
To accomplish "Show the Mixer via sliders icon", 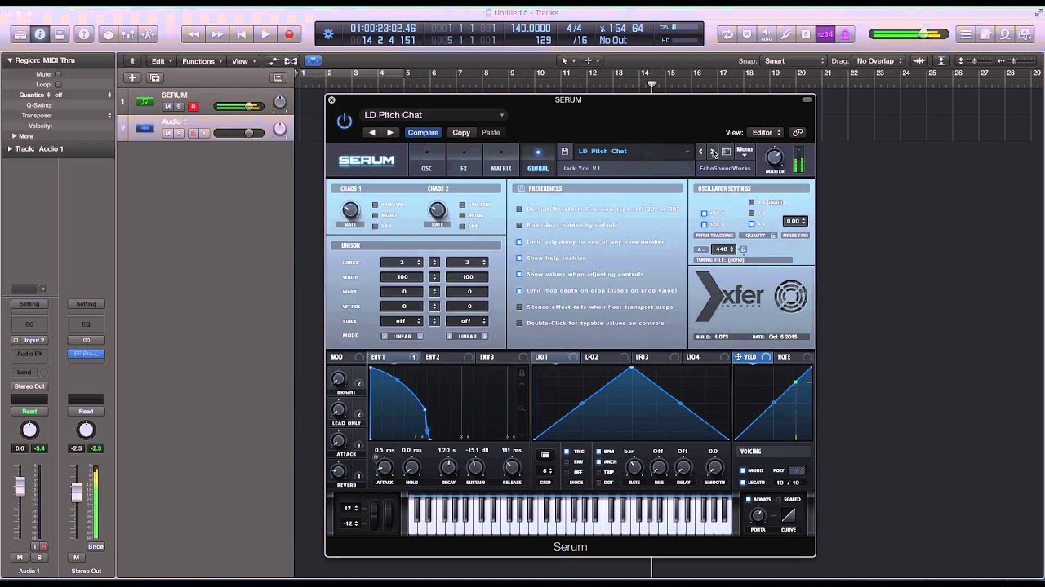I will (x=128, y=34).
